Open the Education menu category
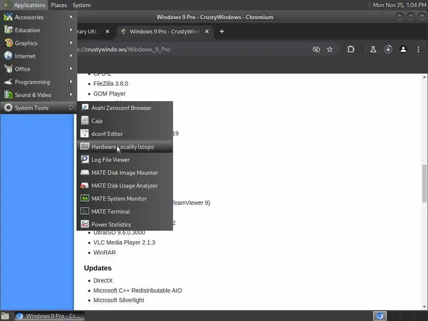The width and height of the screenshot is (428, 321). (x=38, y=30)
